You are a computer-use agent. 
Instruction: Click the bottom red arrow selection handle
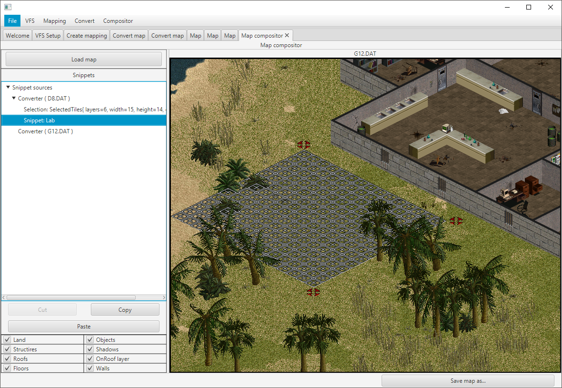click(313, 292)
